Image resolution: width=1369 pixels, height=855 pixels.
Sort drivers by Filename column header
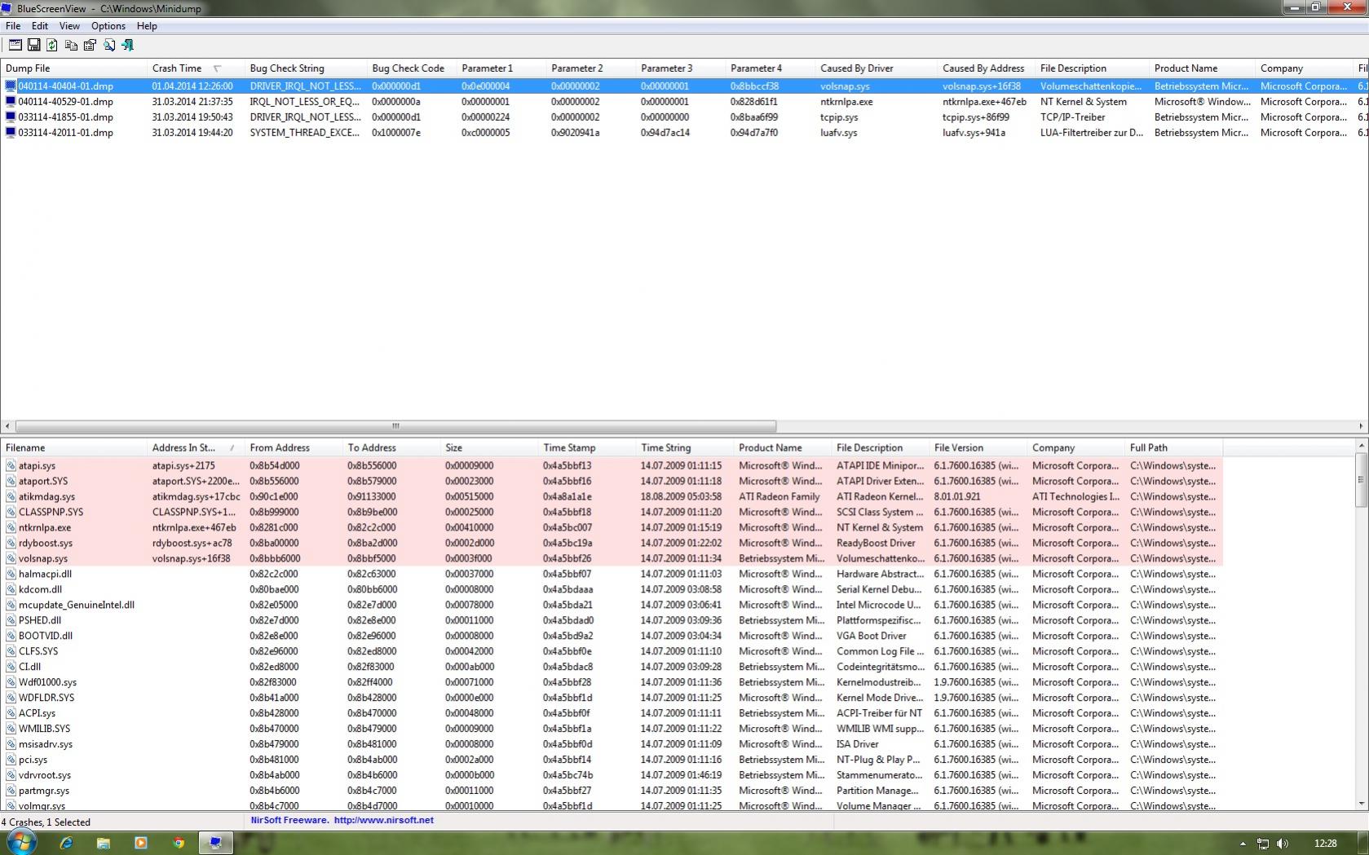(73, 447)
